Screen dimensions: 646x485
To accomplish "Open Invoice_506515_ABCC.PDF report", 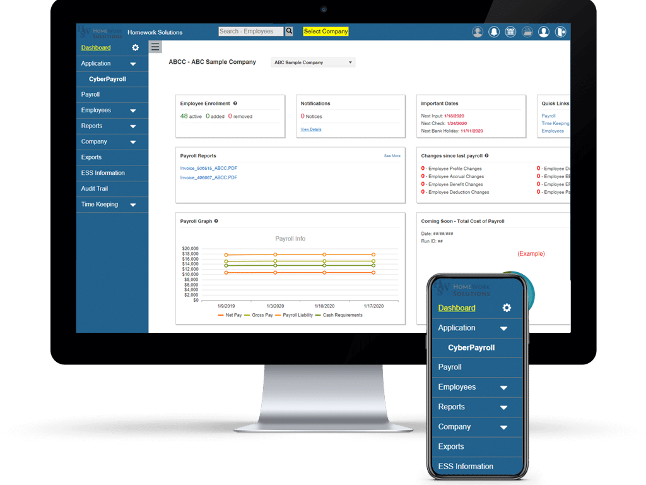I will pyautogui.click(x=208, y=168).
